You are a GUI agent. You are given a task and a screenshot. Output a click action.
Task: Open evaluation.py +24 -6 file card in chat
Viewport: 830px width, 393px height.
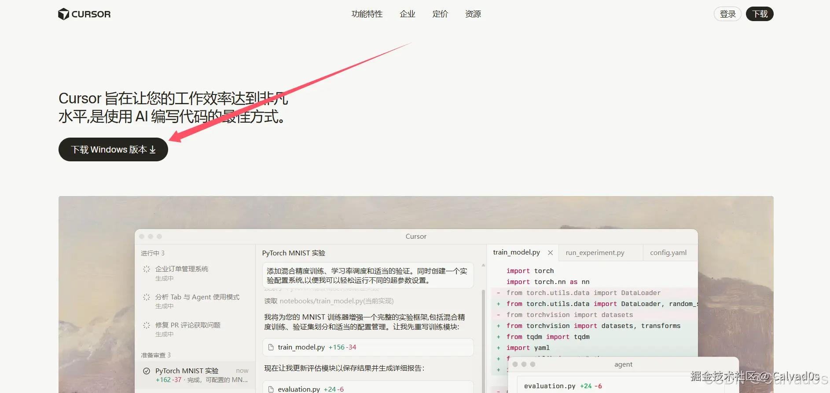tap(368, 387)
